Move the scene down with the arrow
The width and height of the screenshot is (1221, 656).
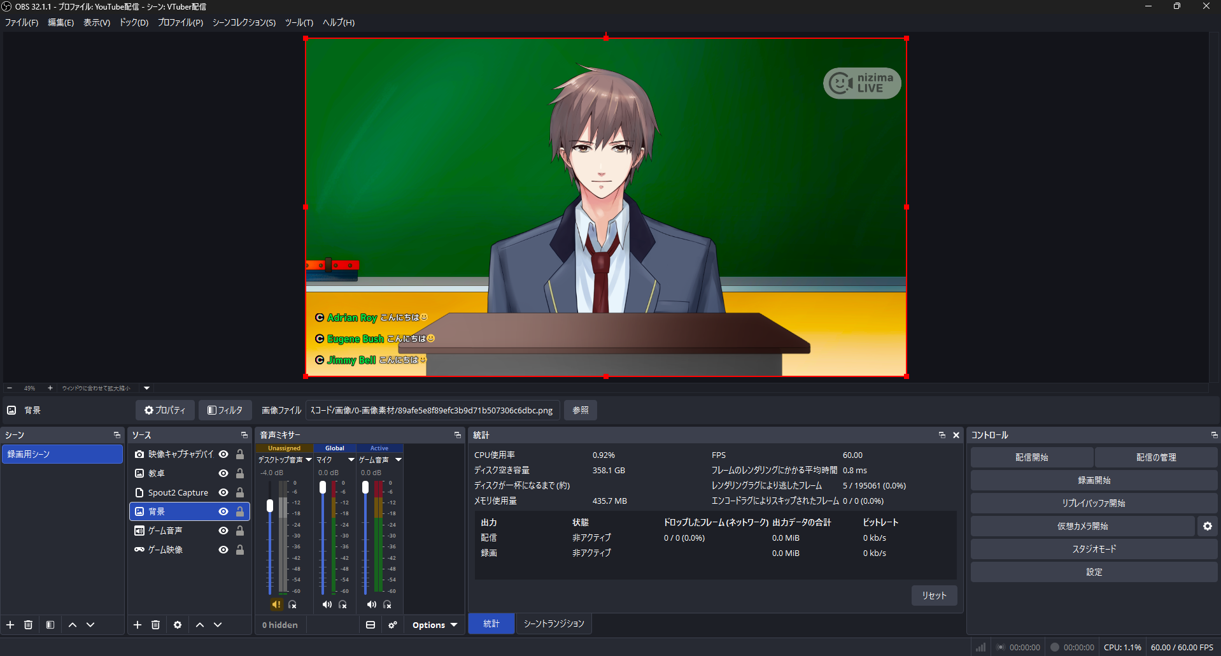[90, 625]
